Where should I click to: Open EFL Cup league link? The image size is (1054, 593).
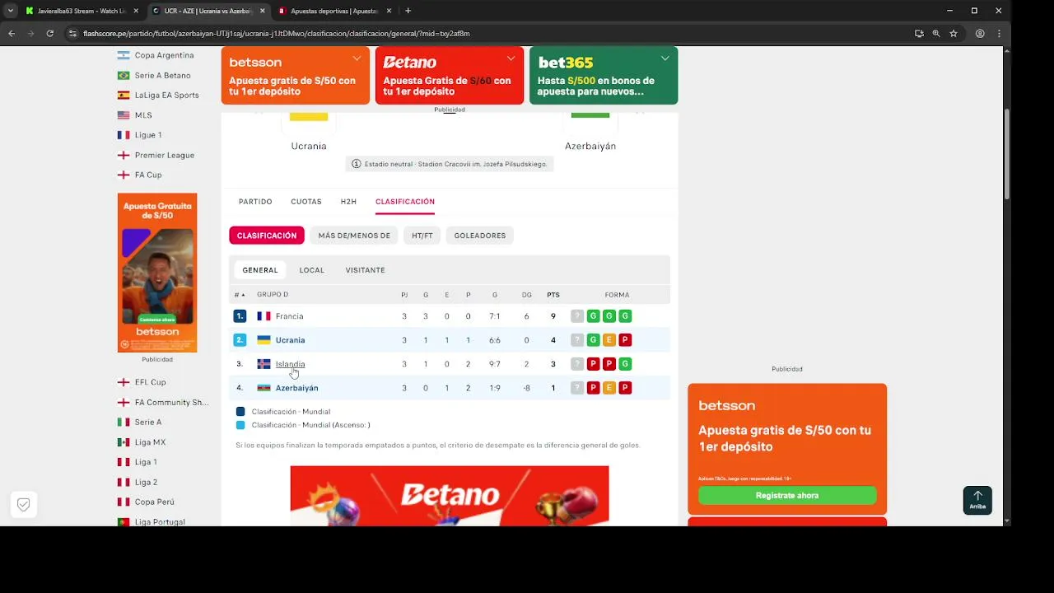(x=151, y=382)
